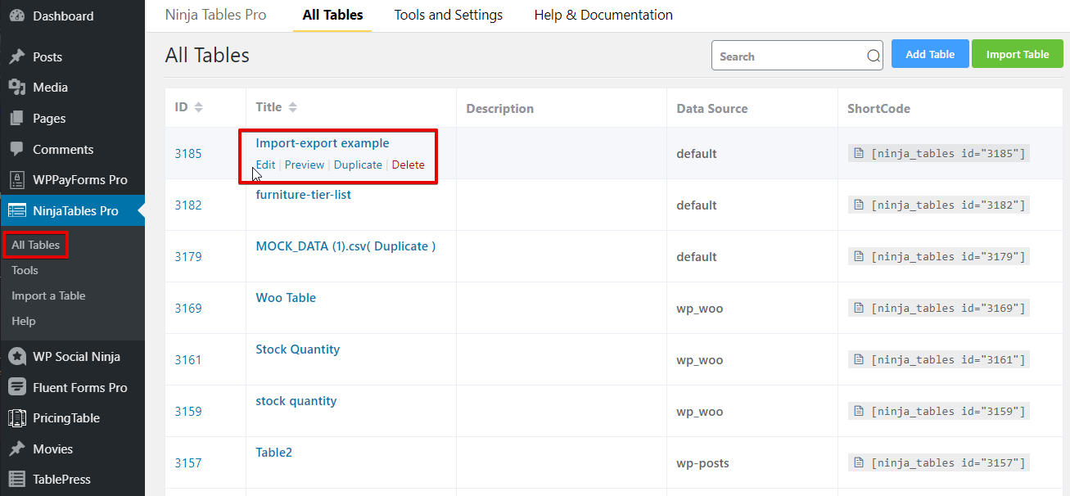Image resolution: width=1070 pixels, height=496 pixels.
Task: Open the Tools and Settings tab
Action: 449,15
